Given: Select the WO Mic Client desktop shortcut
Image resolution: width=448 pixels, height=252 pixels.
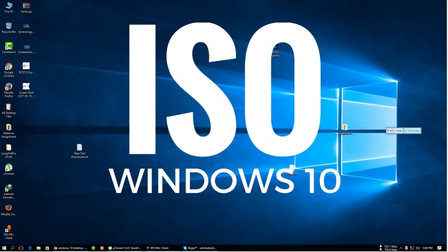Looking at the screenshot, I should [x=8, y=232].
